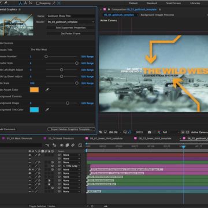Viewport: 208px width, 208px height.
Task: Select the Local Axis mode icon
Action: [x=21, y=3]
